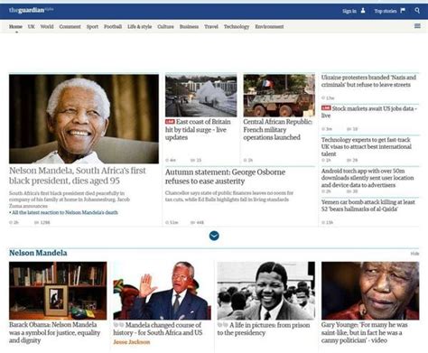Open Jesse Jackson author link
Viewport: 428px width, 353px height.
point(132,342)
